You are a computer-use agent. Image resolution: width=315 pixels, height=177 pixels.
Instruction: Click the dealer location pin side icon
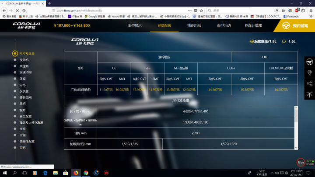[310, 73]
